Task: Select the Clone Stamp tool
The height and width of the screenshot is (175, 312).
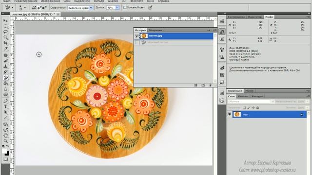Action: 5,67
